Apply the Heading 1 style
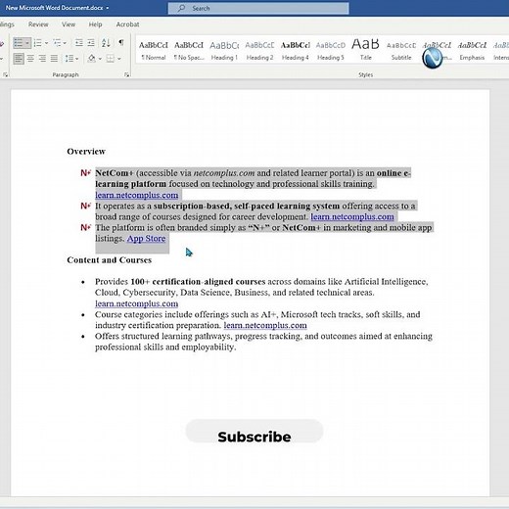This screenshot has width=509, height=509. tap(224, 51)
